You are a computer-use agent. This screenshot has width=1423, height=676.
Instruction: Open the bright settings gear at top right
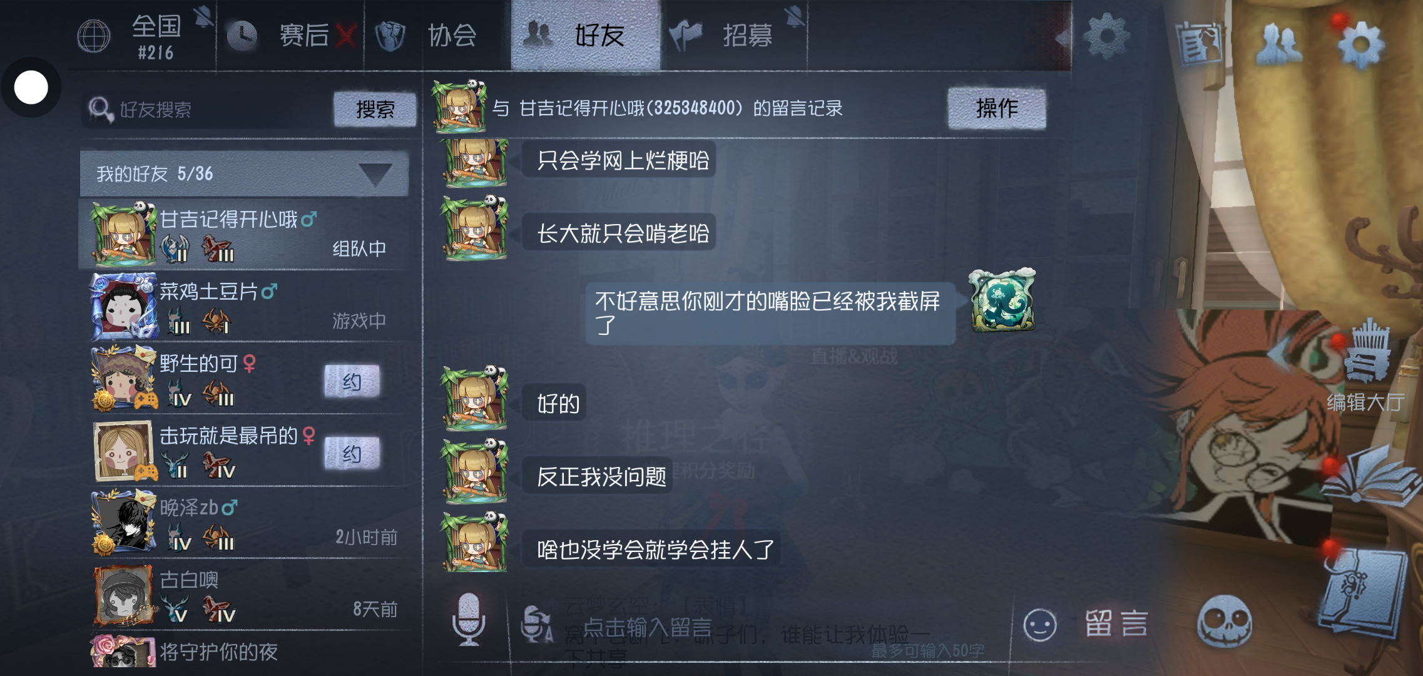point(1360,44)
